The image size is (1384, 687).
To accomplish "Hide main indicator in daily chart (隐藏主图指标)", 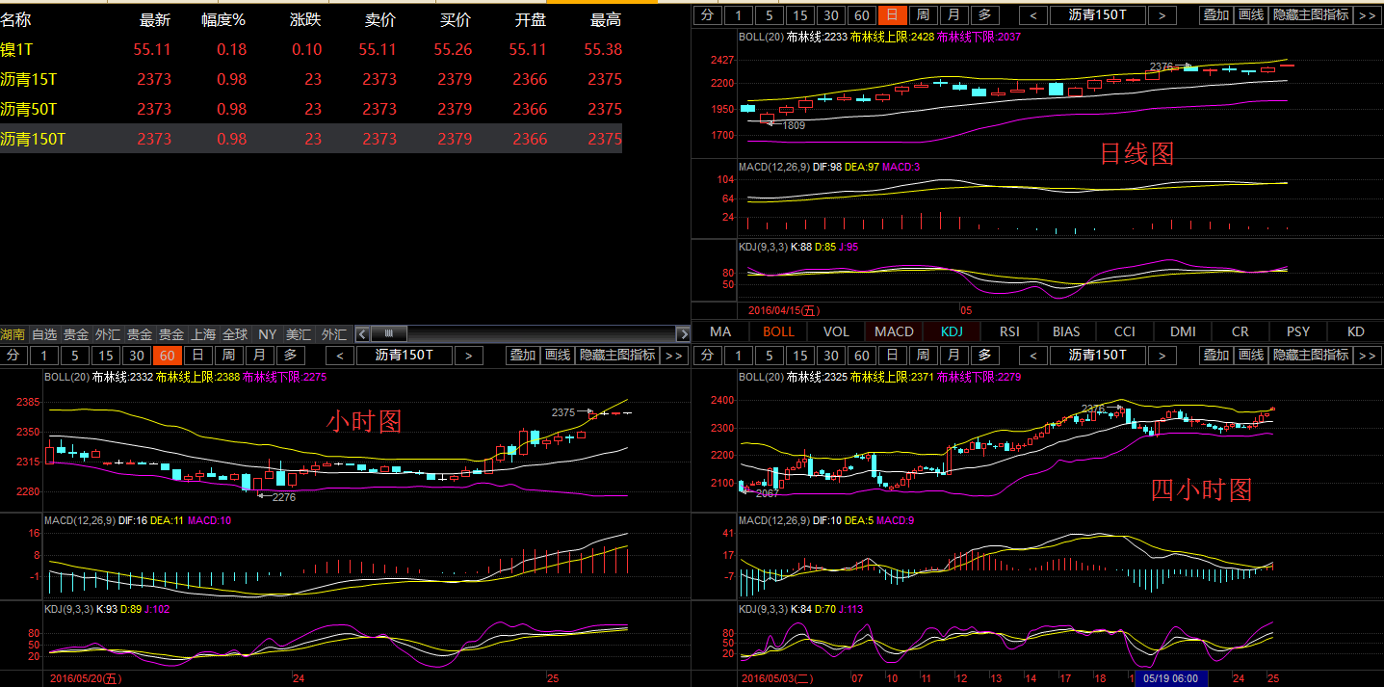I will coord(1311,14).
